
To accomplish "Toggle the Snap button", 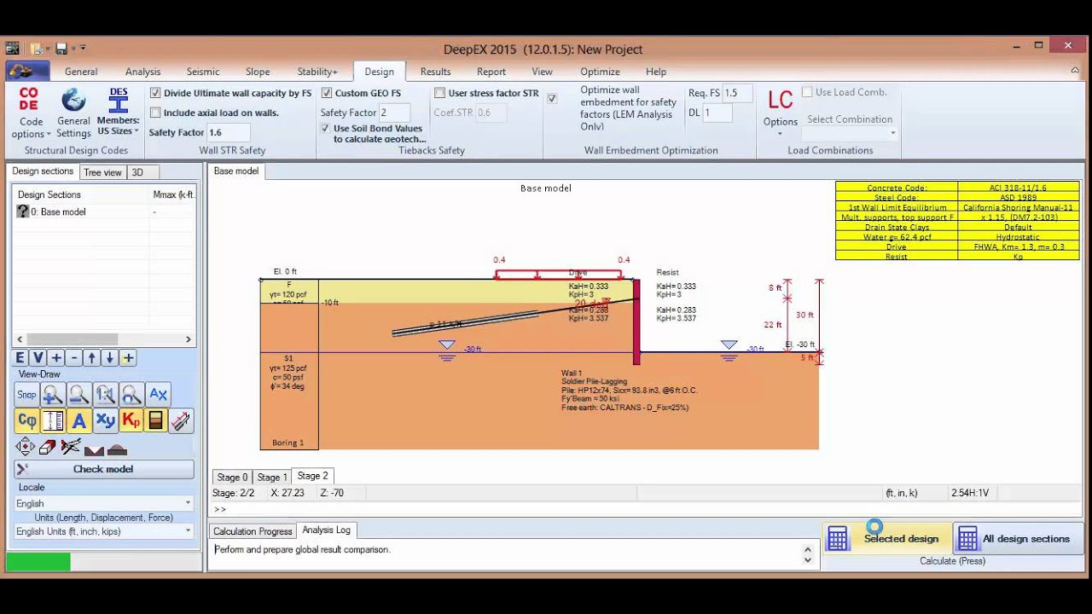I will click(26, 394).
